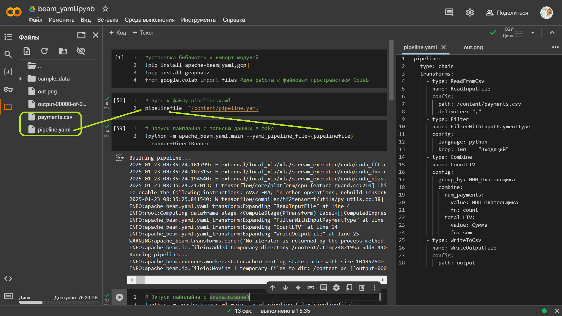Screen dimensions: 562x316
Task: Open the search panel in the left sidebar
Action: pos(8,54)
